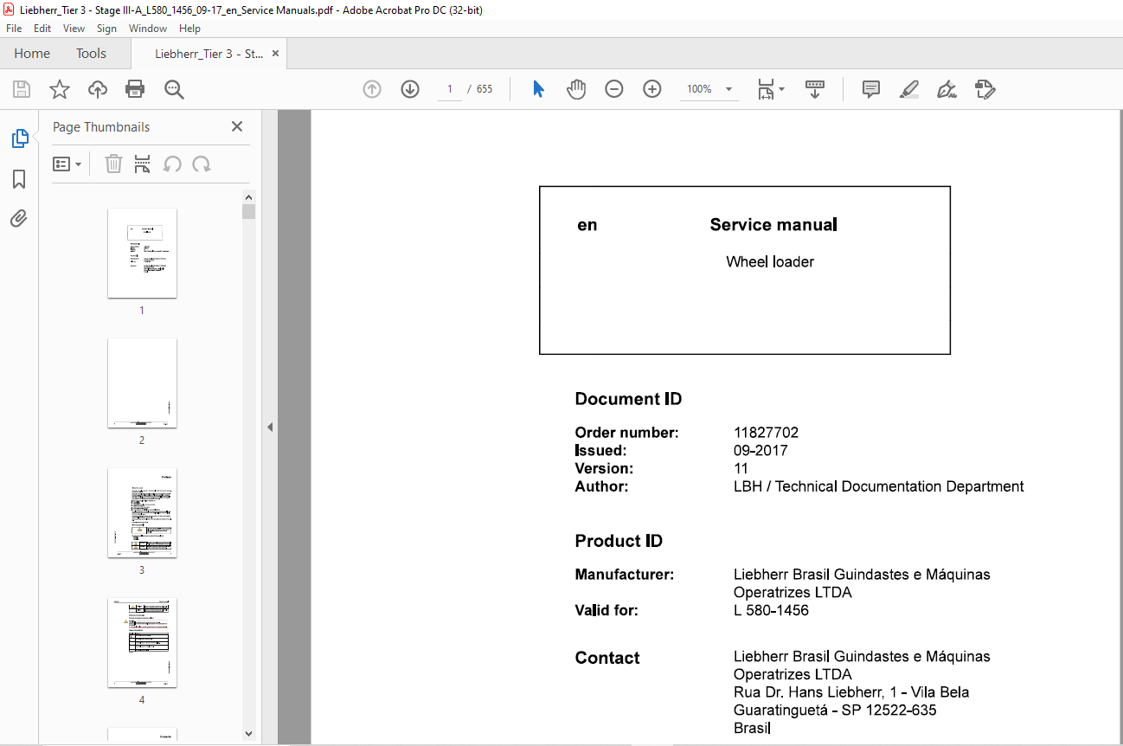This screenshot has height=746, width=1123.
Task: Open the Window menu
Action: 148,29
